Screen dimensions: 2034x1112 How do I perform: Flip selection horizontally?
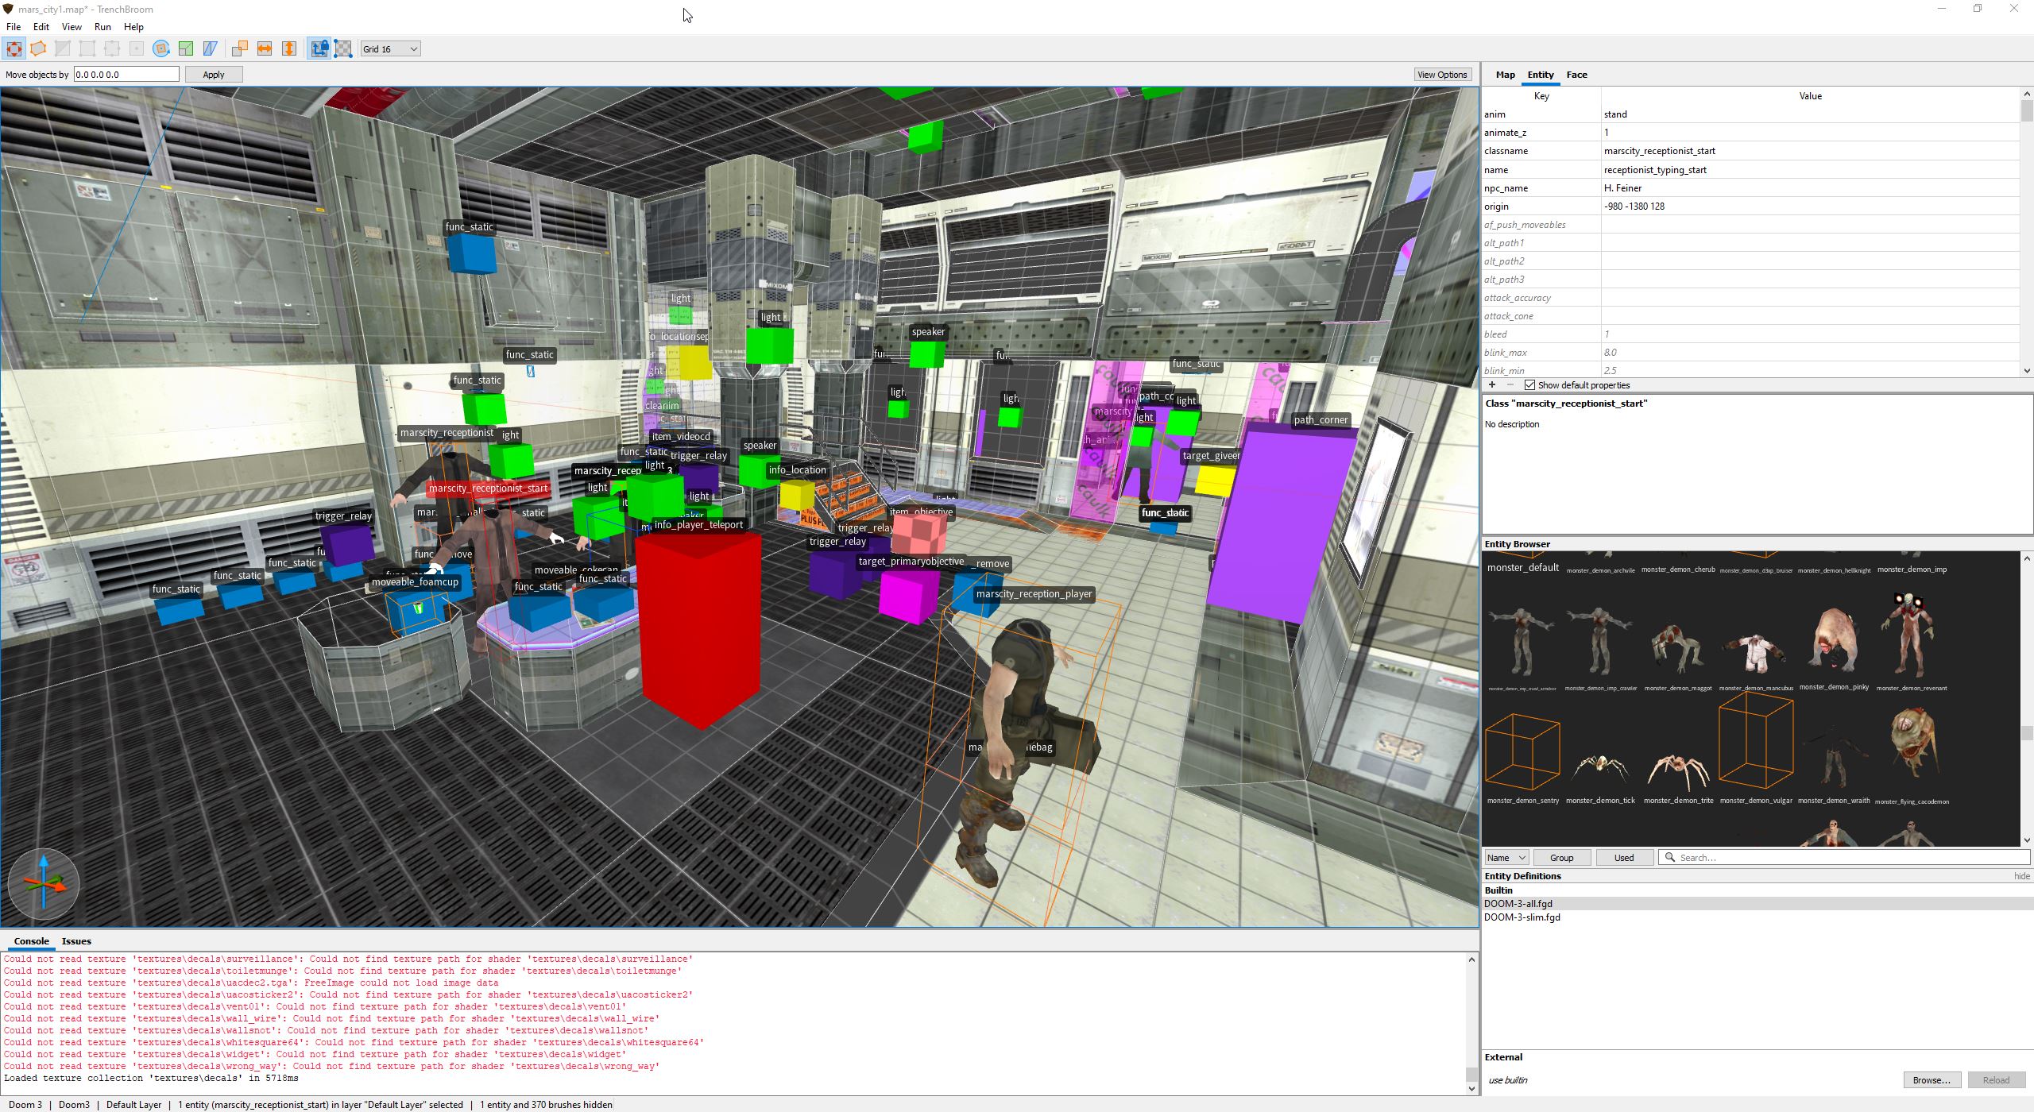coord(265,49)
